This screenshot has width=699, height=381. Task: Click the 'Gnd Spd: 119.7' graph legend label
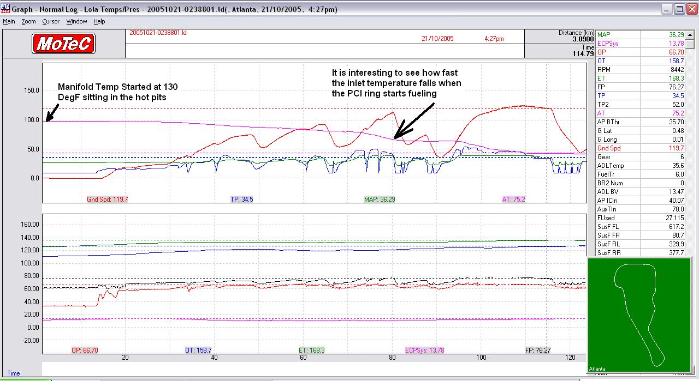tap(107, 199)
